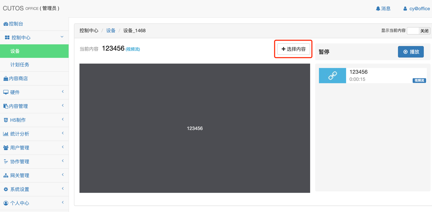The height and width of the screenshot is (212, 432).
Task: Click the 视频流 badge on the playlist item
Action: point(419,80)
